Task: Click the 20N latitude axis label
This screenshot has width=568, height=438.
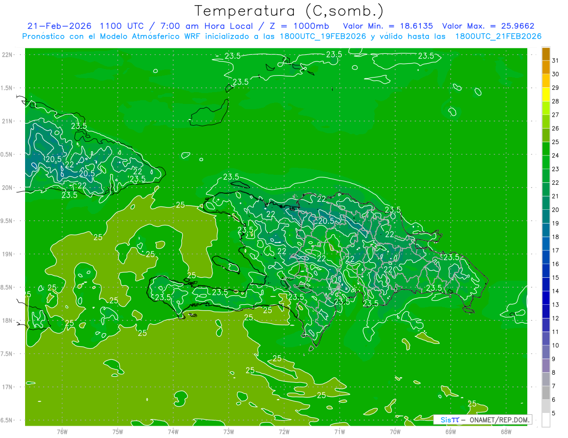Action: 8,188
